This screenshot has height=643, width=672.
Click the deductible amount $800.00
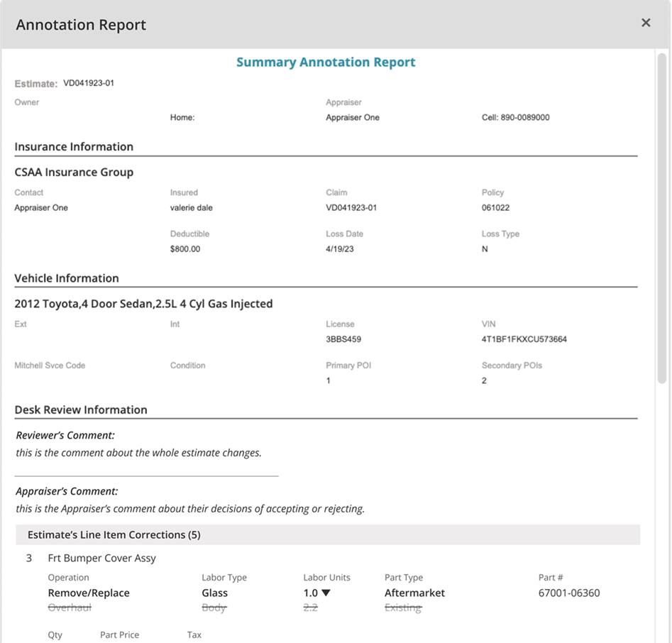[x=185, y=249]
